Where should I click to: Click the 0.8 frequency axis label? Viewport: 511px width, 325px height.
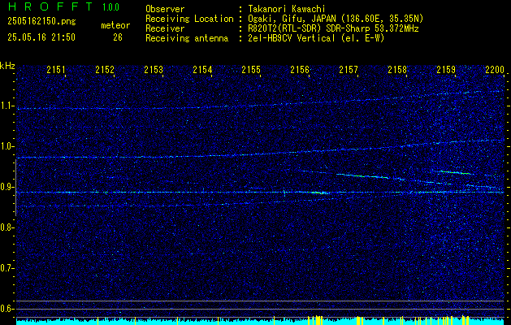tap(6, 227)
